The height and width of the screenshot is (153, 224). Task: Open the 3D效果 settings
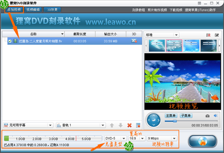[52, 10]
